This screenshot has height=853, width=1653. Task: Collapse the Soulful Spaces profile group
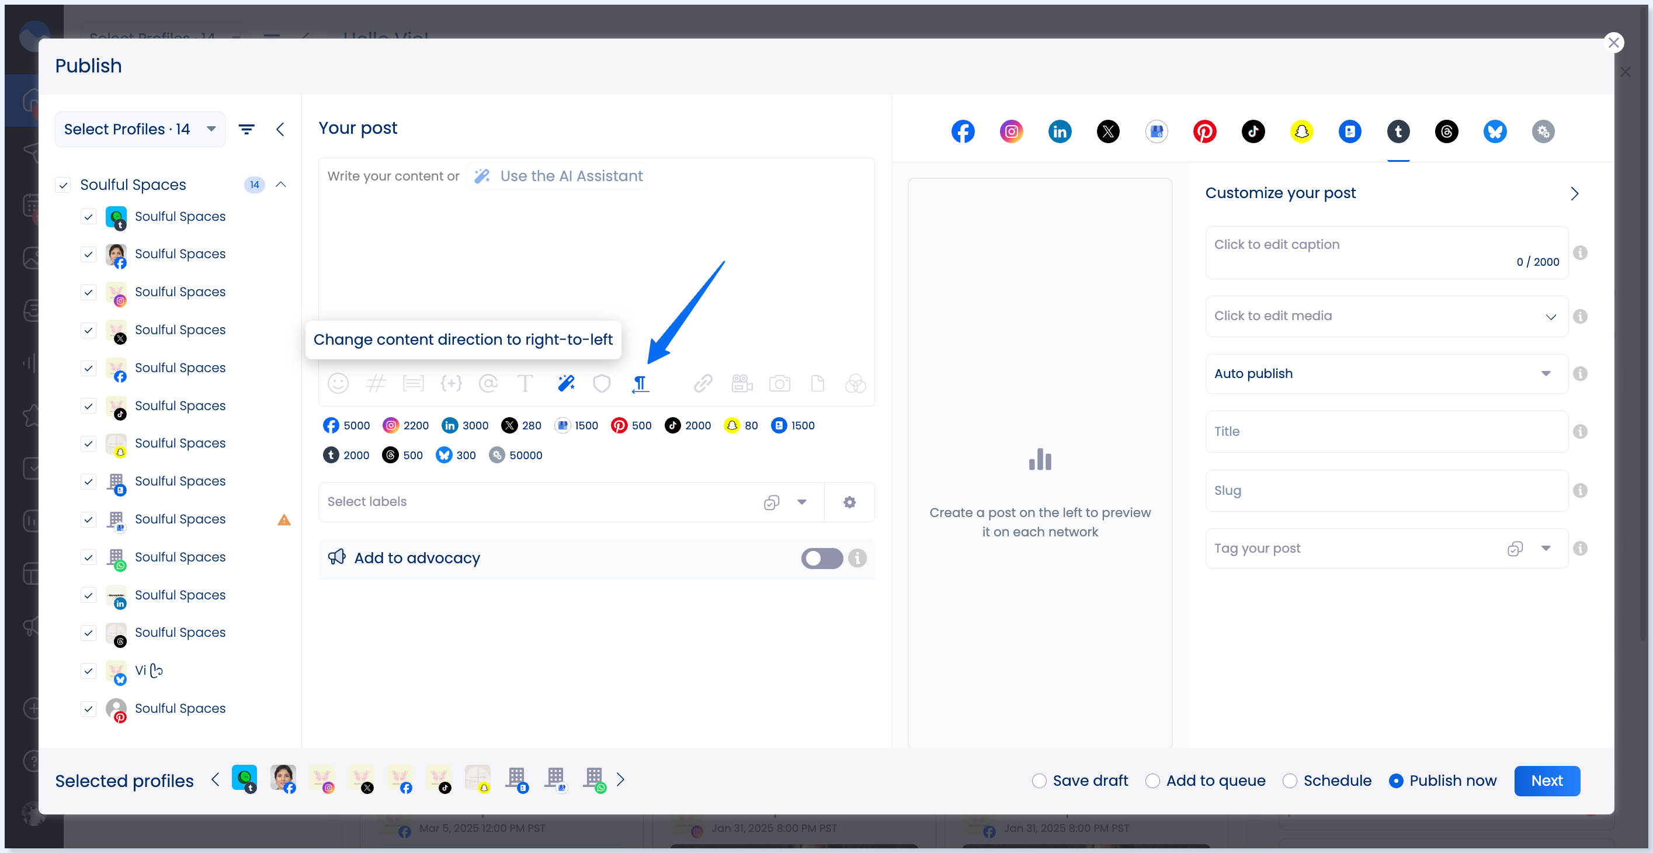(x=280, y=185)
